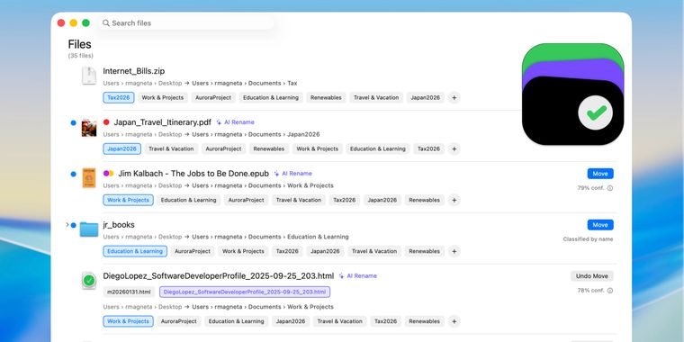Click the Internet_Bills.zip file name
Image resolution: width=684 pixels, height=342 pixels.
tap(134, 71)
